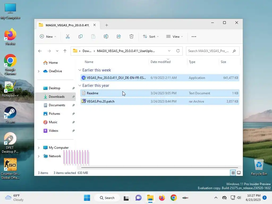Open Google Chrome desktop shortcut
Screen dimensions: 272x204
tap(10, 65)
